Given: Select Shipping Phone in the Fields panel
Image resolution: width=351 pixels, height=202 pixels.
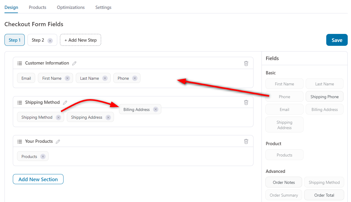Looking at the screenshot, I should [x=324, y=96].
